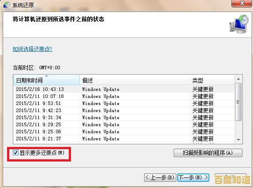
Task: Proceed with 下一步 button
Action: pos(193,177)
